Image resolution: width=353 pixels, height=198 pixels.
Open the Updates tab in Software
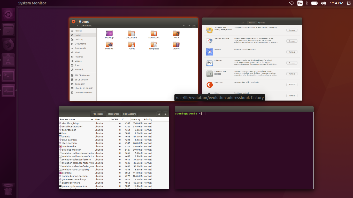tap(262, 23)
